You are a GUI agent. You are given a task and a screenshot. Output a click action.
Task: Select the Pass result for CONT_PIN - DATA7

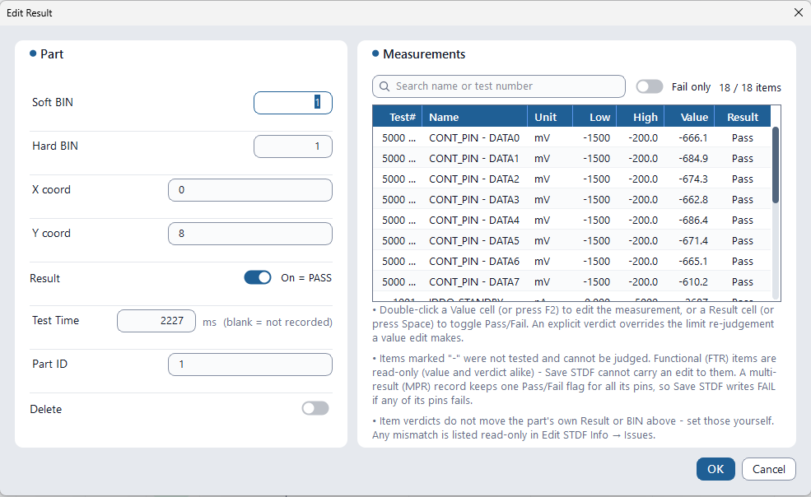pyautogui.click(x=742, y=282)
